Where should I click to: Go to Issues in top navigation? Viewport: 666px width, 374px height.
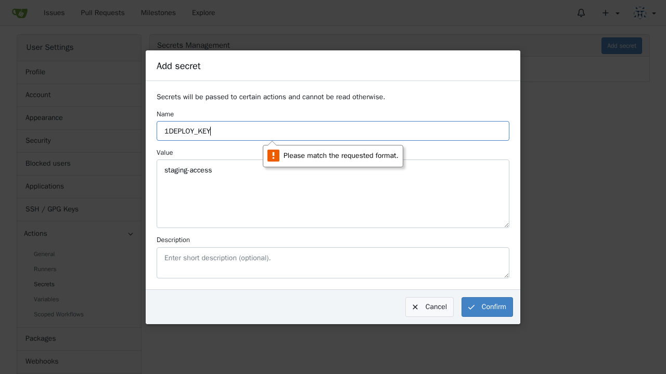54,13
